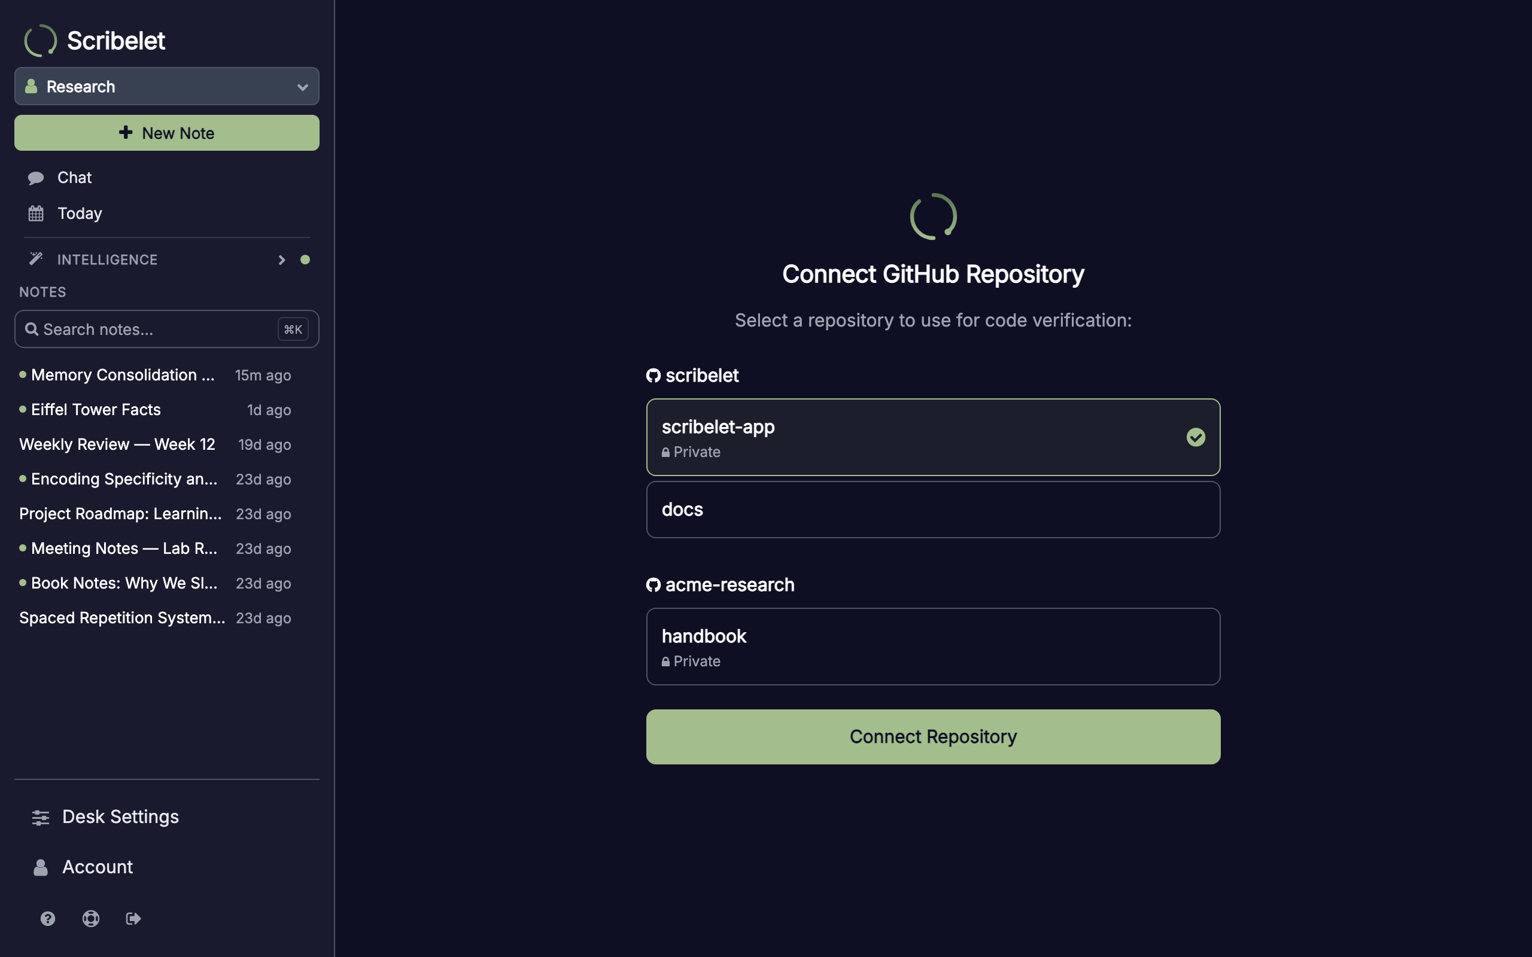The image size is (1532, 957).
Task: Open Book Notes: Why We Sleep note
Action: [x=155, y=584]
